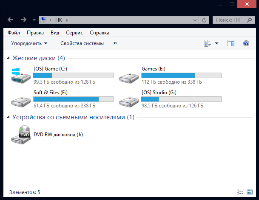The width and height of the screenshot is (259, 200).
Task: Click the Forward navigation arrow
Action: pos(23,20)
